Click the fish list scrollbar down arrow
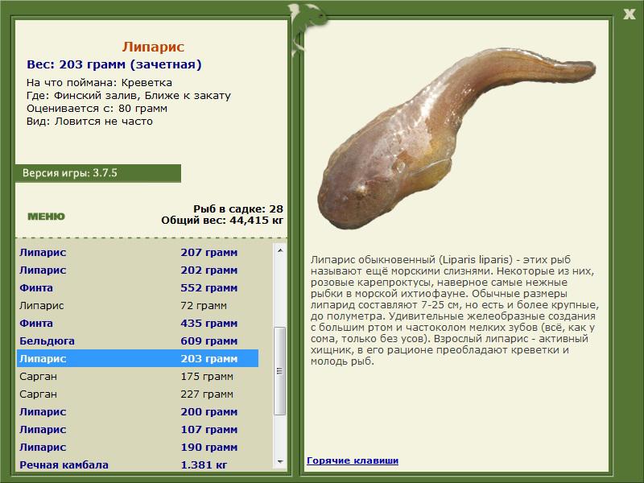Image resolution: width=644 pixels, height=483 pixels. click(280, 462)
